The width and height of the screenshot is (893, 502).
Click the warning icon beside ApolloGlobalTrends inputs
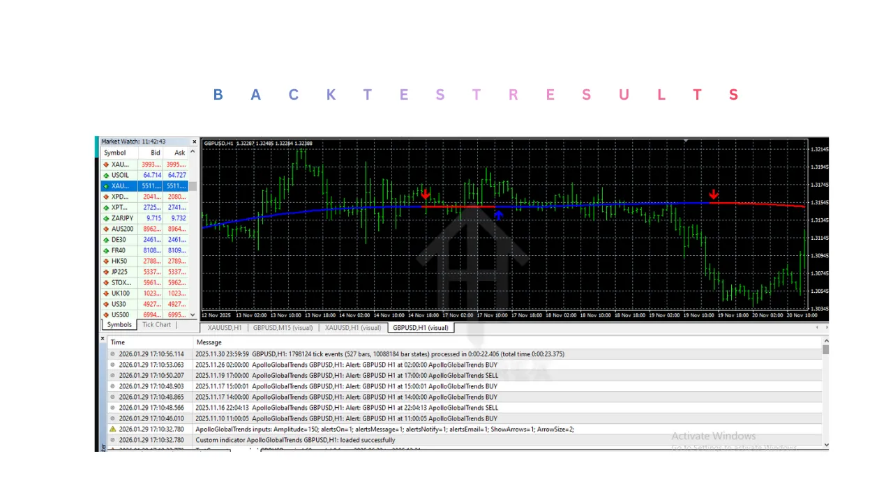(x=113, y=429)
